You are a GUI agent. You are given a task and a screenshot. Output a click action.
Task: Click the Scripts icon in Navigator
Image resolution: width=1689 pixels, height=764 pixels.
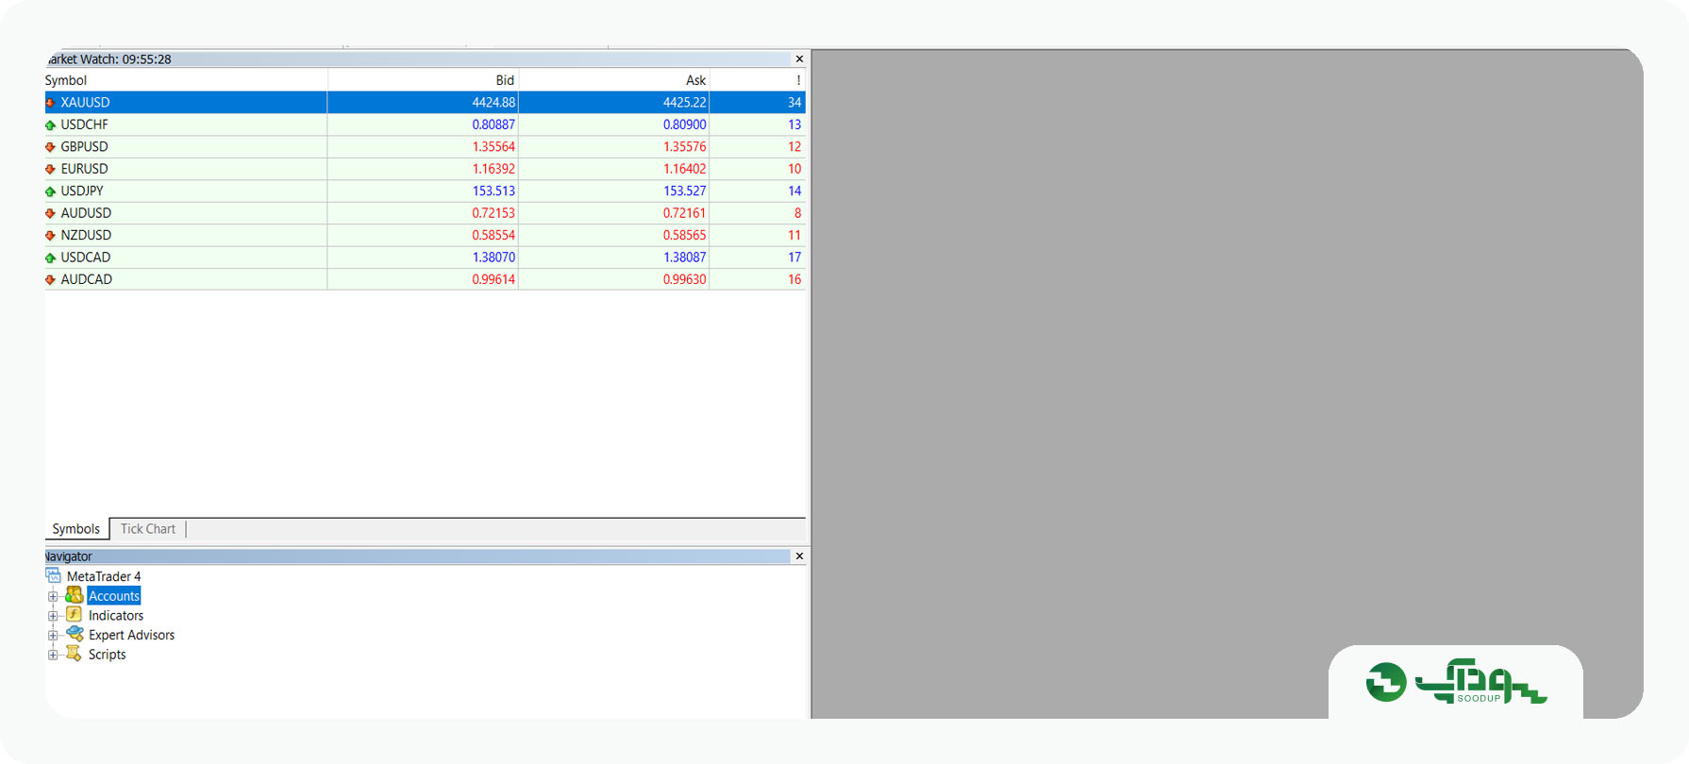point(74,654)
